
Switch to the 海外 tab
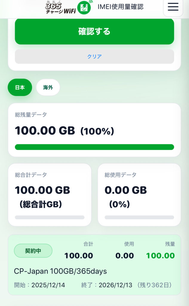(48, 87)
